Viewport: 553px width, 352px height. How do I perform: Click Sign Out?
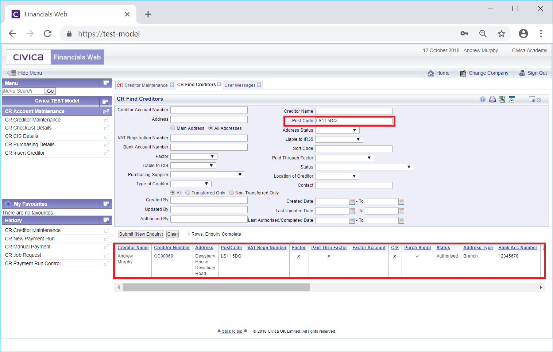click(x=533, y=73)
